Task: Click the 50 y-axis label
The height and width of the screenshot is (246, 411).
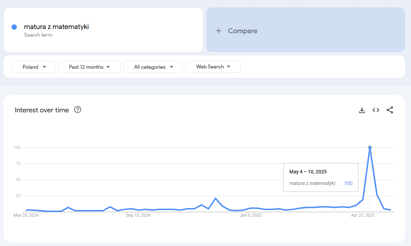Action: click(18, 180)
